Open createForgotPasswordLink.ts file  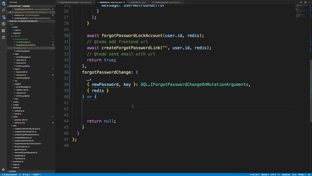coord(27,135)
